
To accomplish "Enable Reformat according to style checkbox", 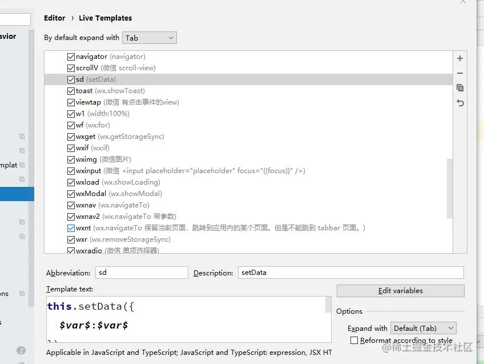I will (354, 340).
